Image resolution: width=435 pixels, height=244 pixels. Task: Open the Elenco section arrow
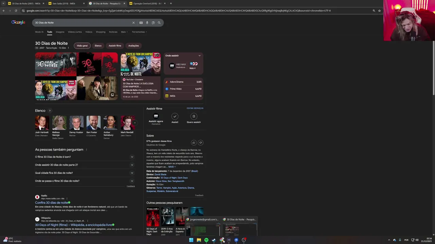[x=50, y=110]
